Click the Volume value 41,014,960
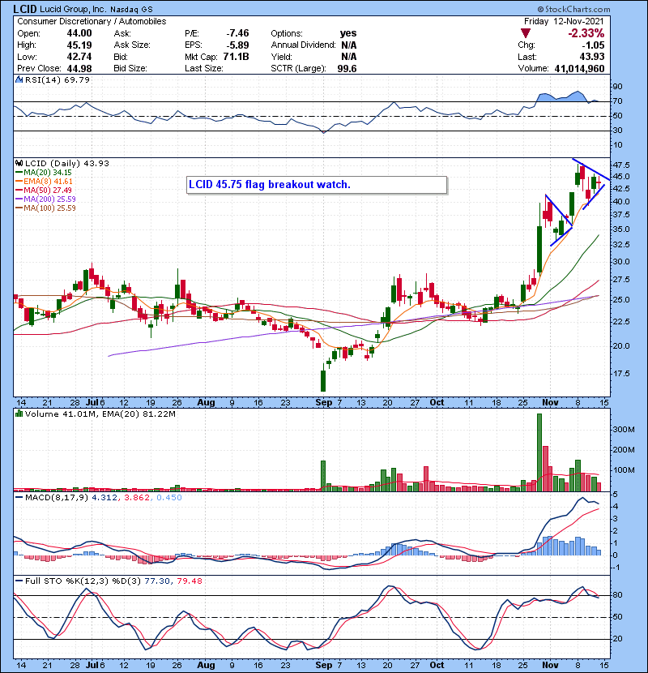648x673 pixels. (x=579, y=68)
